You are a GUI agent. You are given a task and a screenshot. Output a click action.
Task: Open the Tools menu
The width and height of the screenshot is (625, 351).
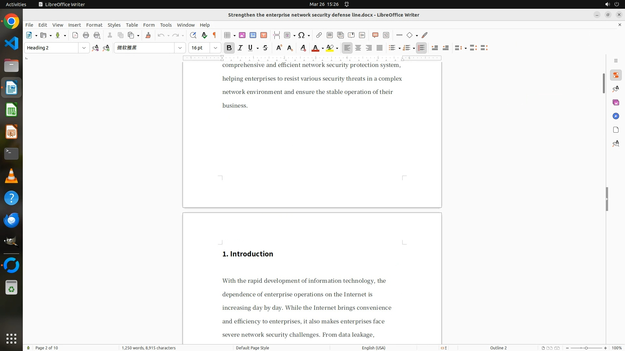coord(166,25)
